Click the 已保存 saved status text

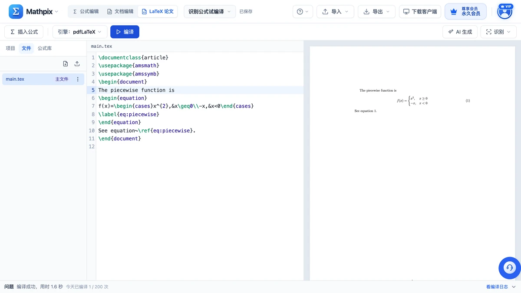(x=246, y=12)
